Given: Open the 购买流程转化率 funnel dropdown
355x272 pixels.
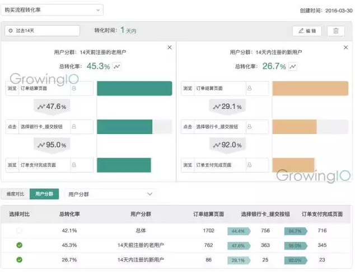Looking at the screenshot, I should [x=54, y=10].
